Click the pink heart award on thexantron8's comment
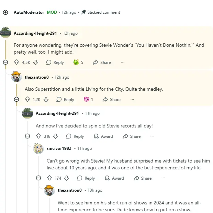Viewport: 213px width, 213px height. [x=87, y=100]
